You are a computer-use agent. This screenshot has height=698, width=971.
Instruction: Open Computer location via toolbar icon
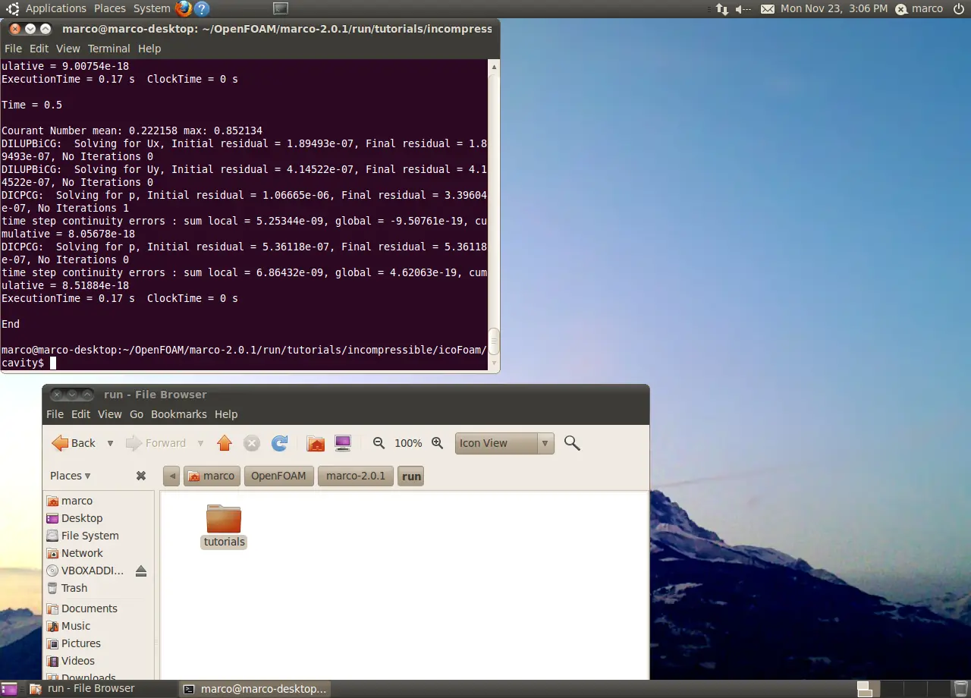click(x=343, y=443)
